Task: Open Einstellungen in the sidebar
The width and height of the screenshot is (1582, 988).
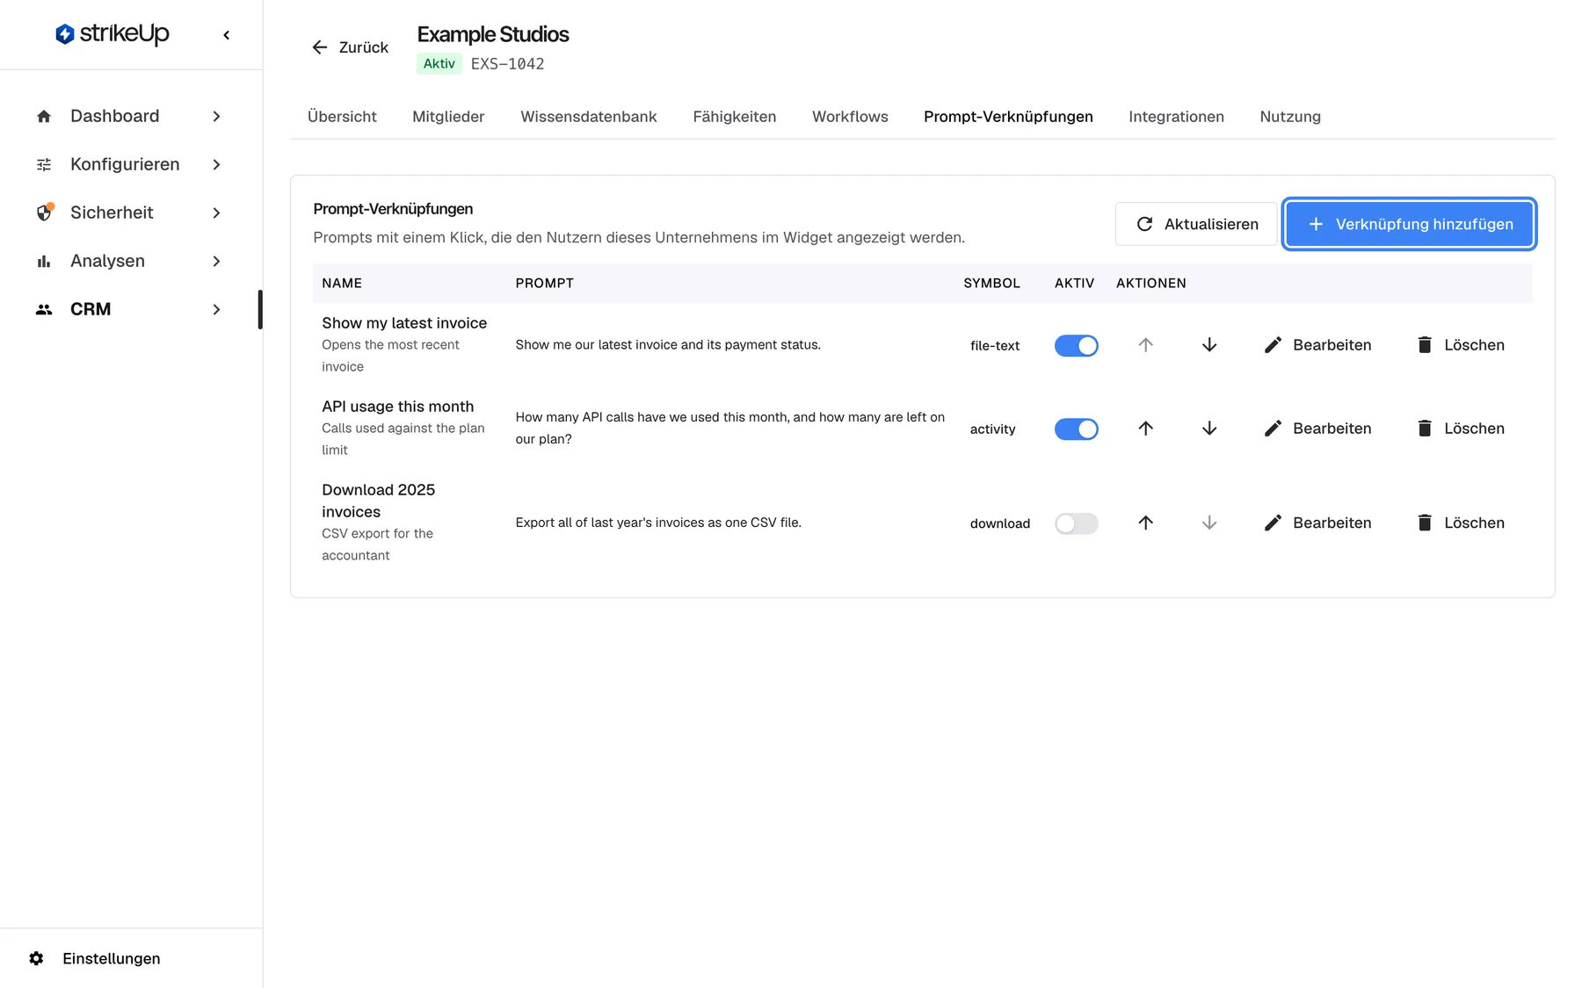Action: click(112, 958)
